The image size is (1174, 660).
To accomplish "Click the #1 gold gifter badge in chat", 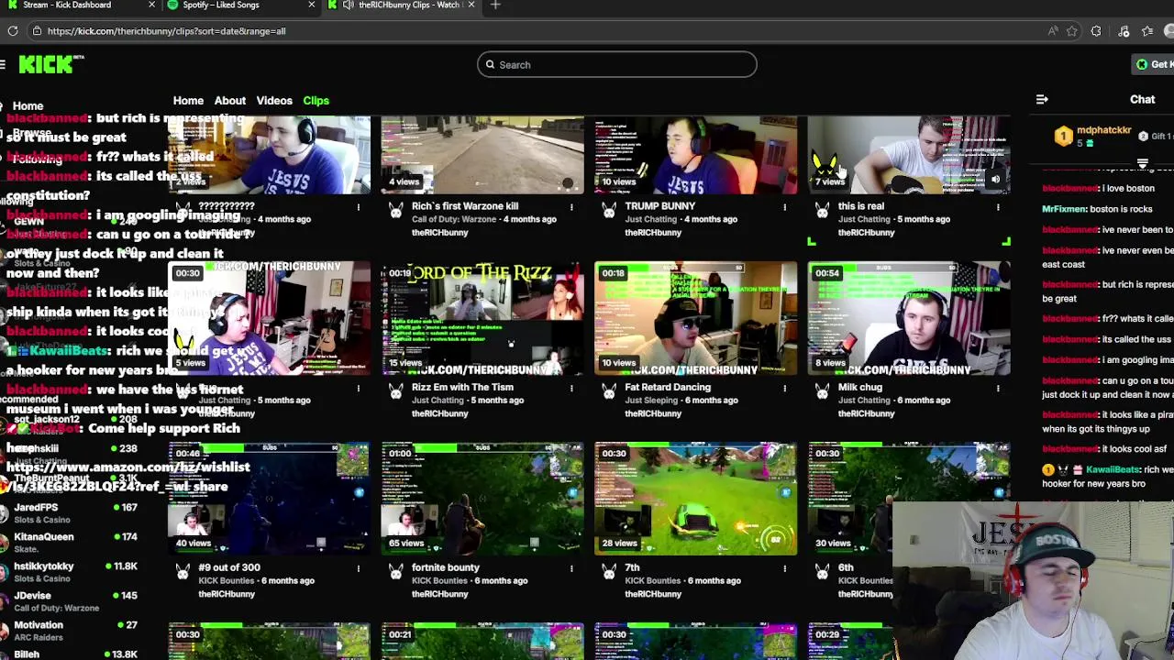I will pos(1063,137).
